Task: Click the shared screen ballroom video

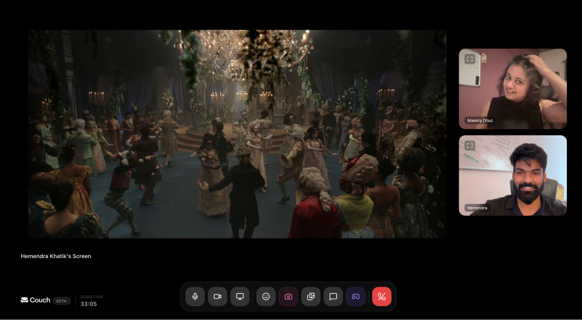Action: click(237, 134)
